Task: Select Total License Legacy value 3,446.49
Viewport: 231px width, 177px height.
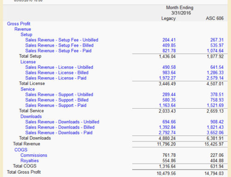Action: click(167, 84)
